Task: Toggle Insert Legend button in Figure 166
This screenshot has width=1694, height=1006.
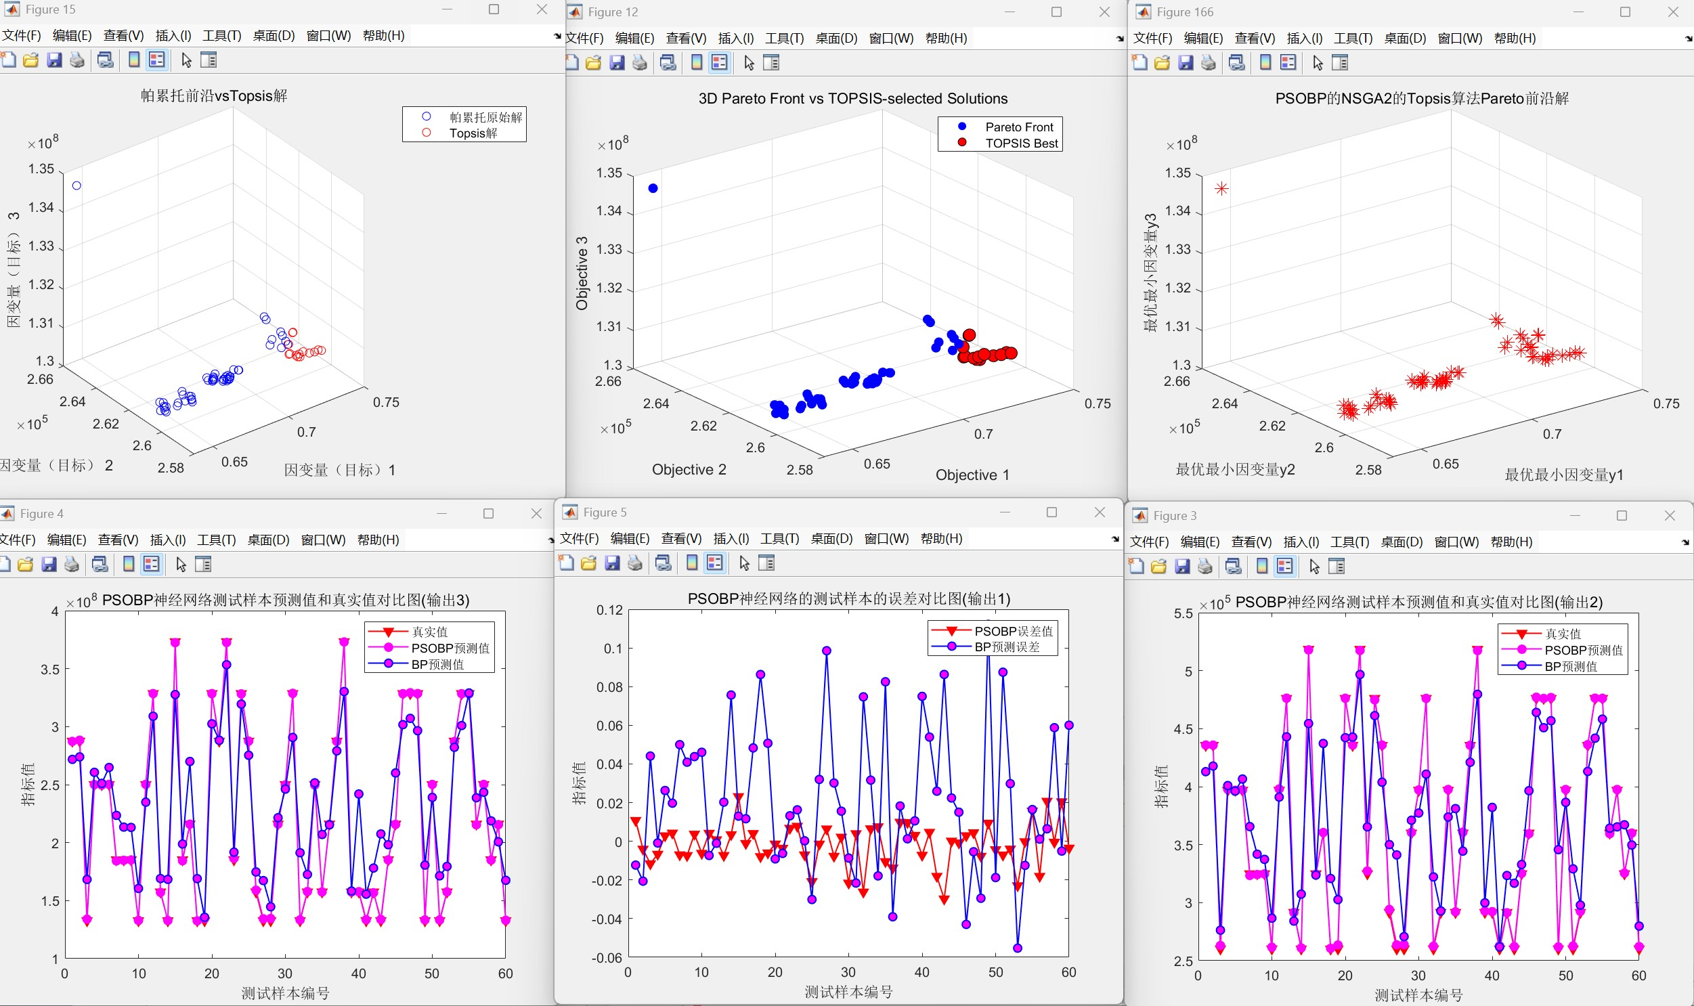Action: [1288, 63]
